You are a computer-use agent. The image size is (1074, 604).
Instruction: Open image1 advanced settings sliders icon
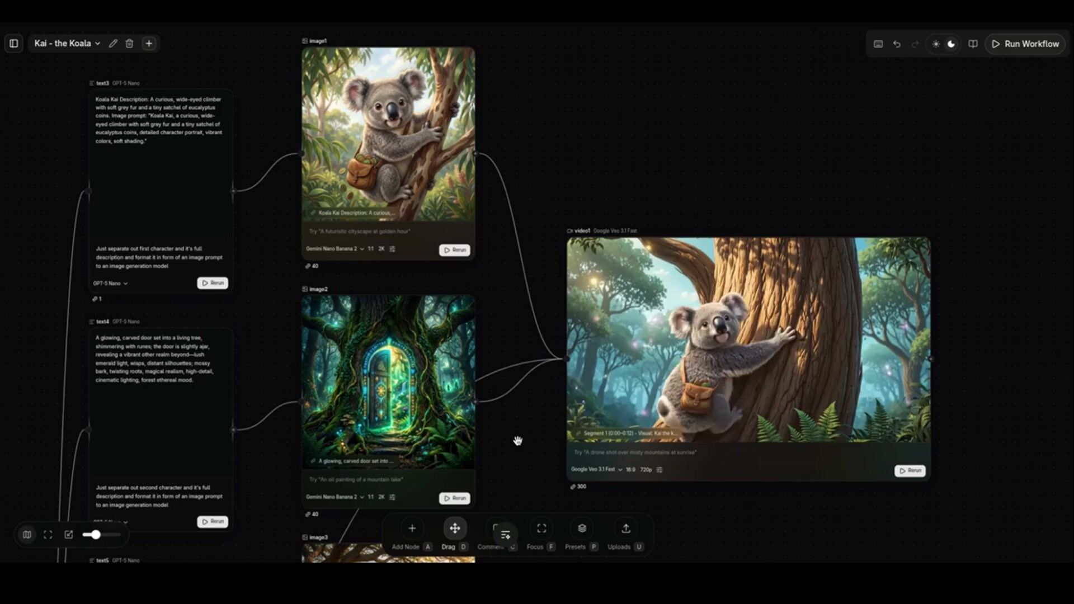[392, 249]
